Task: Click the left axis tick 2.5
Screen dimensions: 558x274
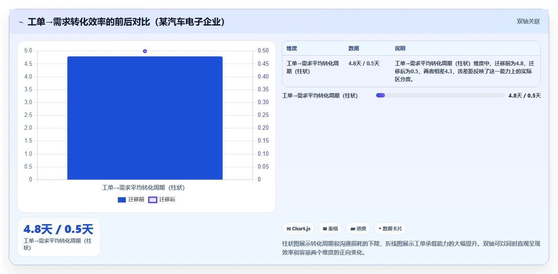Action: [28, 115]
